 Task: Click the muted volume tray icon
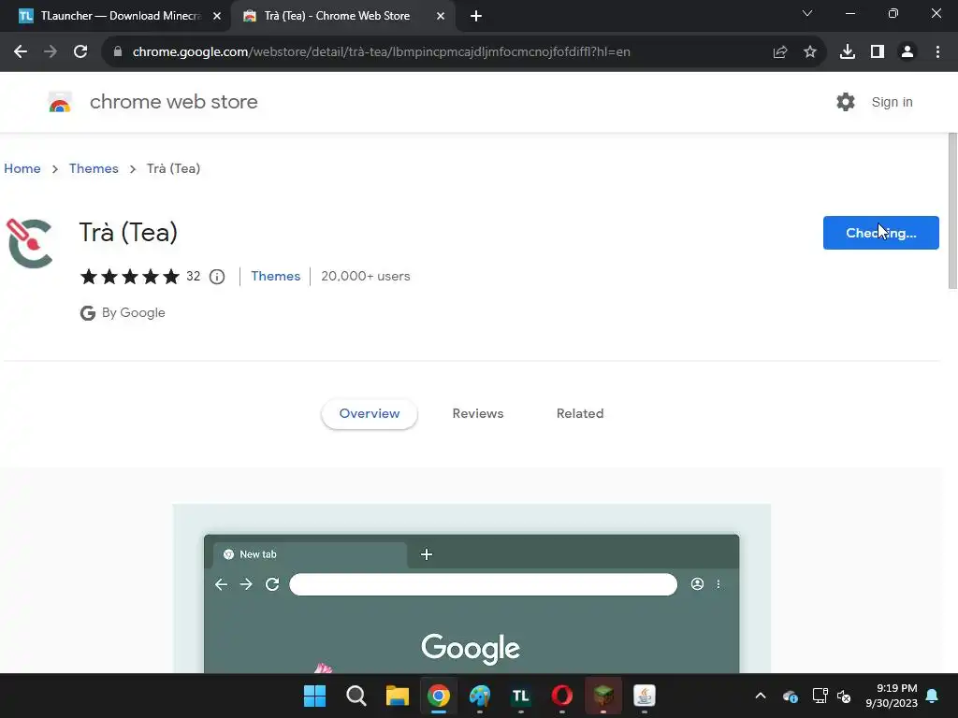coord(845,696)
